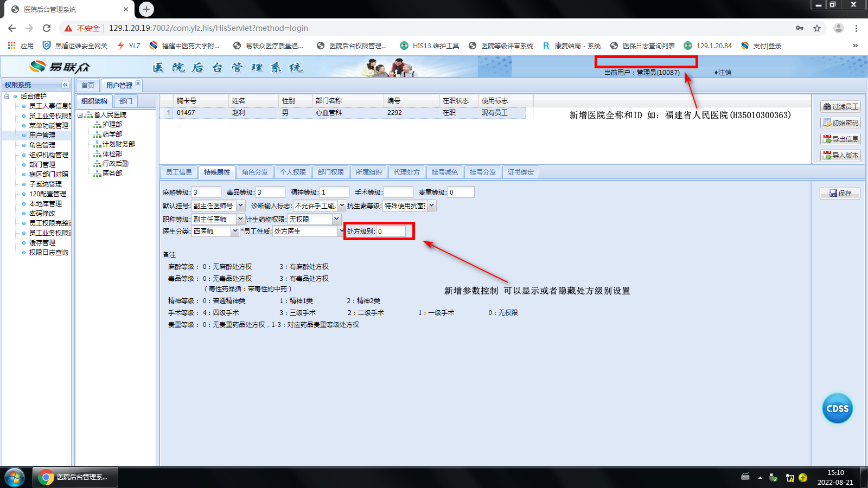
Task: Open the 代理处方 tab
Action: pyautogui.click(x=407, y=172)
